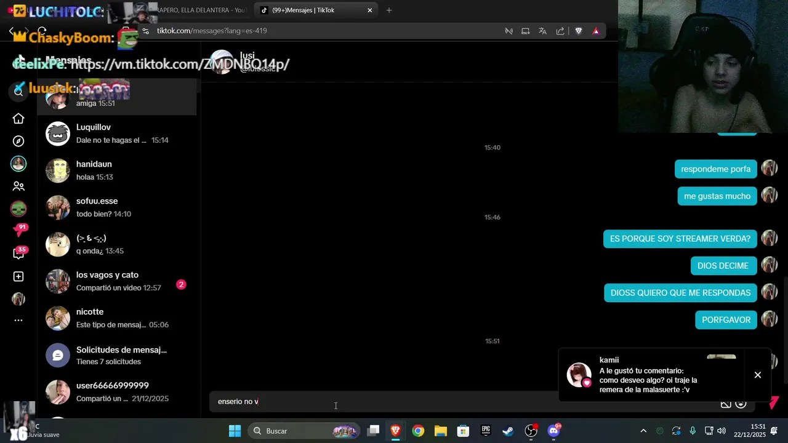
Task: Click 'me gustas mucho' message bubble
Action: click(717, 196)
